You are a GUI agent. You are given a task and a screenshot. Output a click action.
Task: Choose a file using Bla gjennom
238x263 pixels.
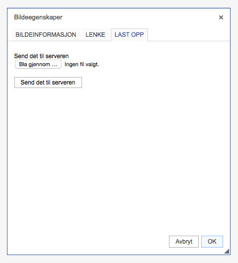tap(38, 64)
